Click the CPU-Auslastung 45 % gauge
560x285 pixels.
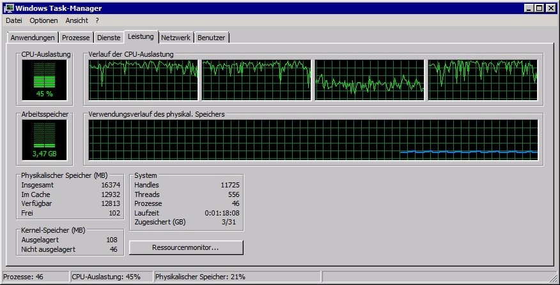44,80
